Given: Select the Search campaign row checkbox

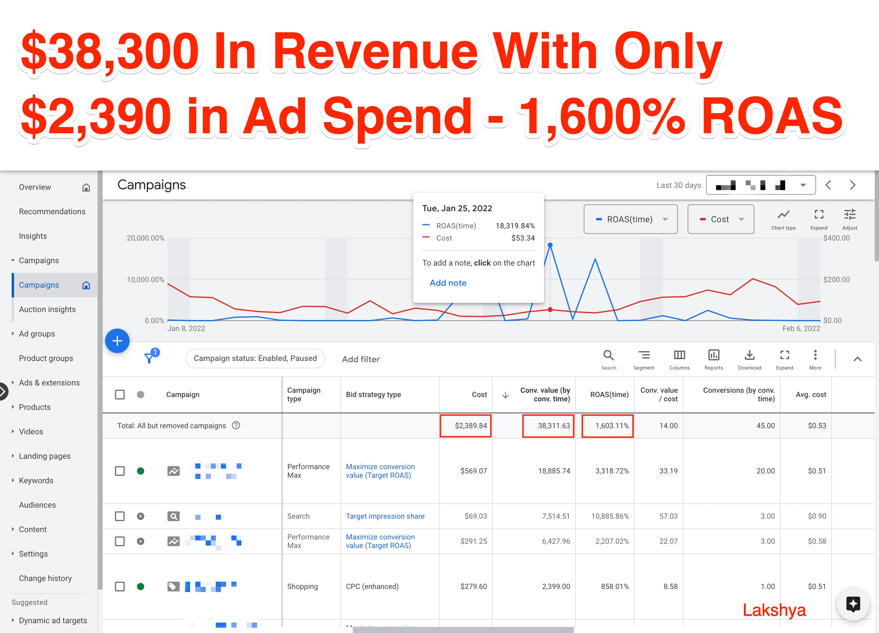Looking at the screenshot, I should coord(120,516).
